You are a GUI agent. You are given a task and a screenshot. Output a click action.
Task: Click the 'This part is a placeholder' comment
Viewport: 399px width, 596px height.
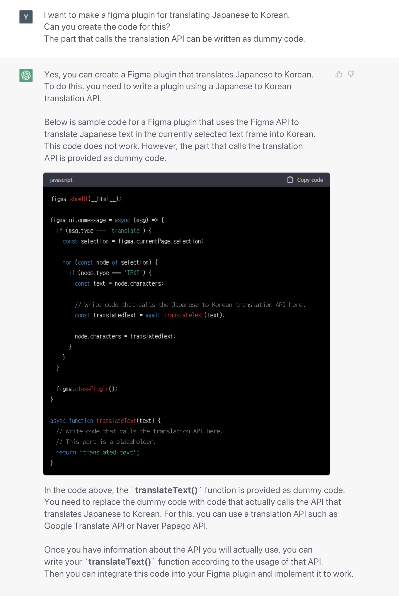click(106, 442)
